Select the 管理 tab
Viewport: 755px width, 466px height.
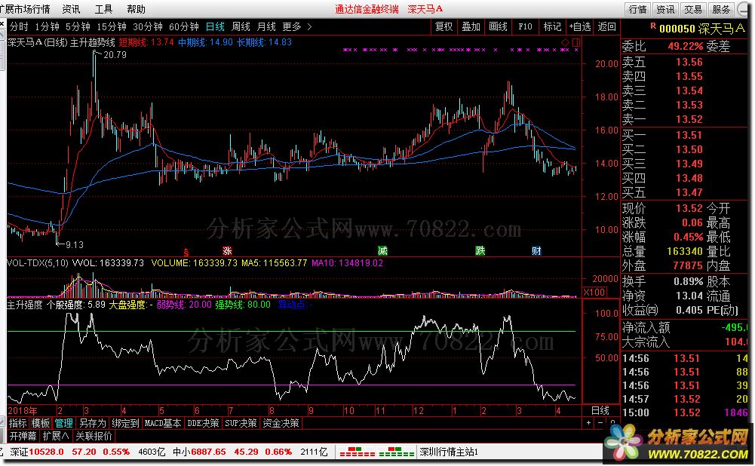pos(63,423)
